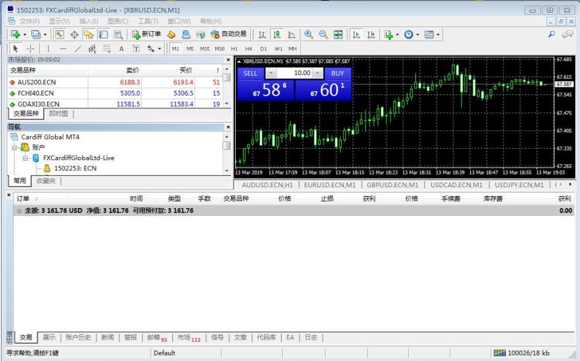Select the crosshair tool

(31, 49)
